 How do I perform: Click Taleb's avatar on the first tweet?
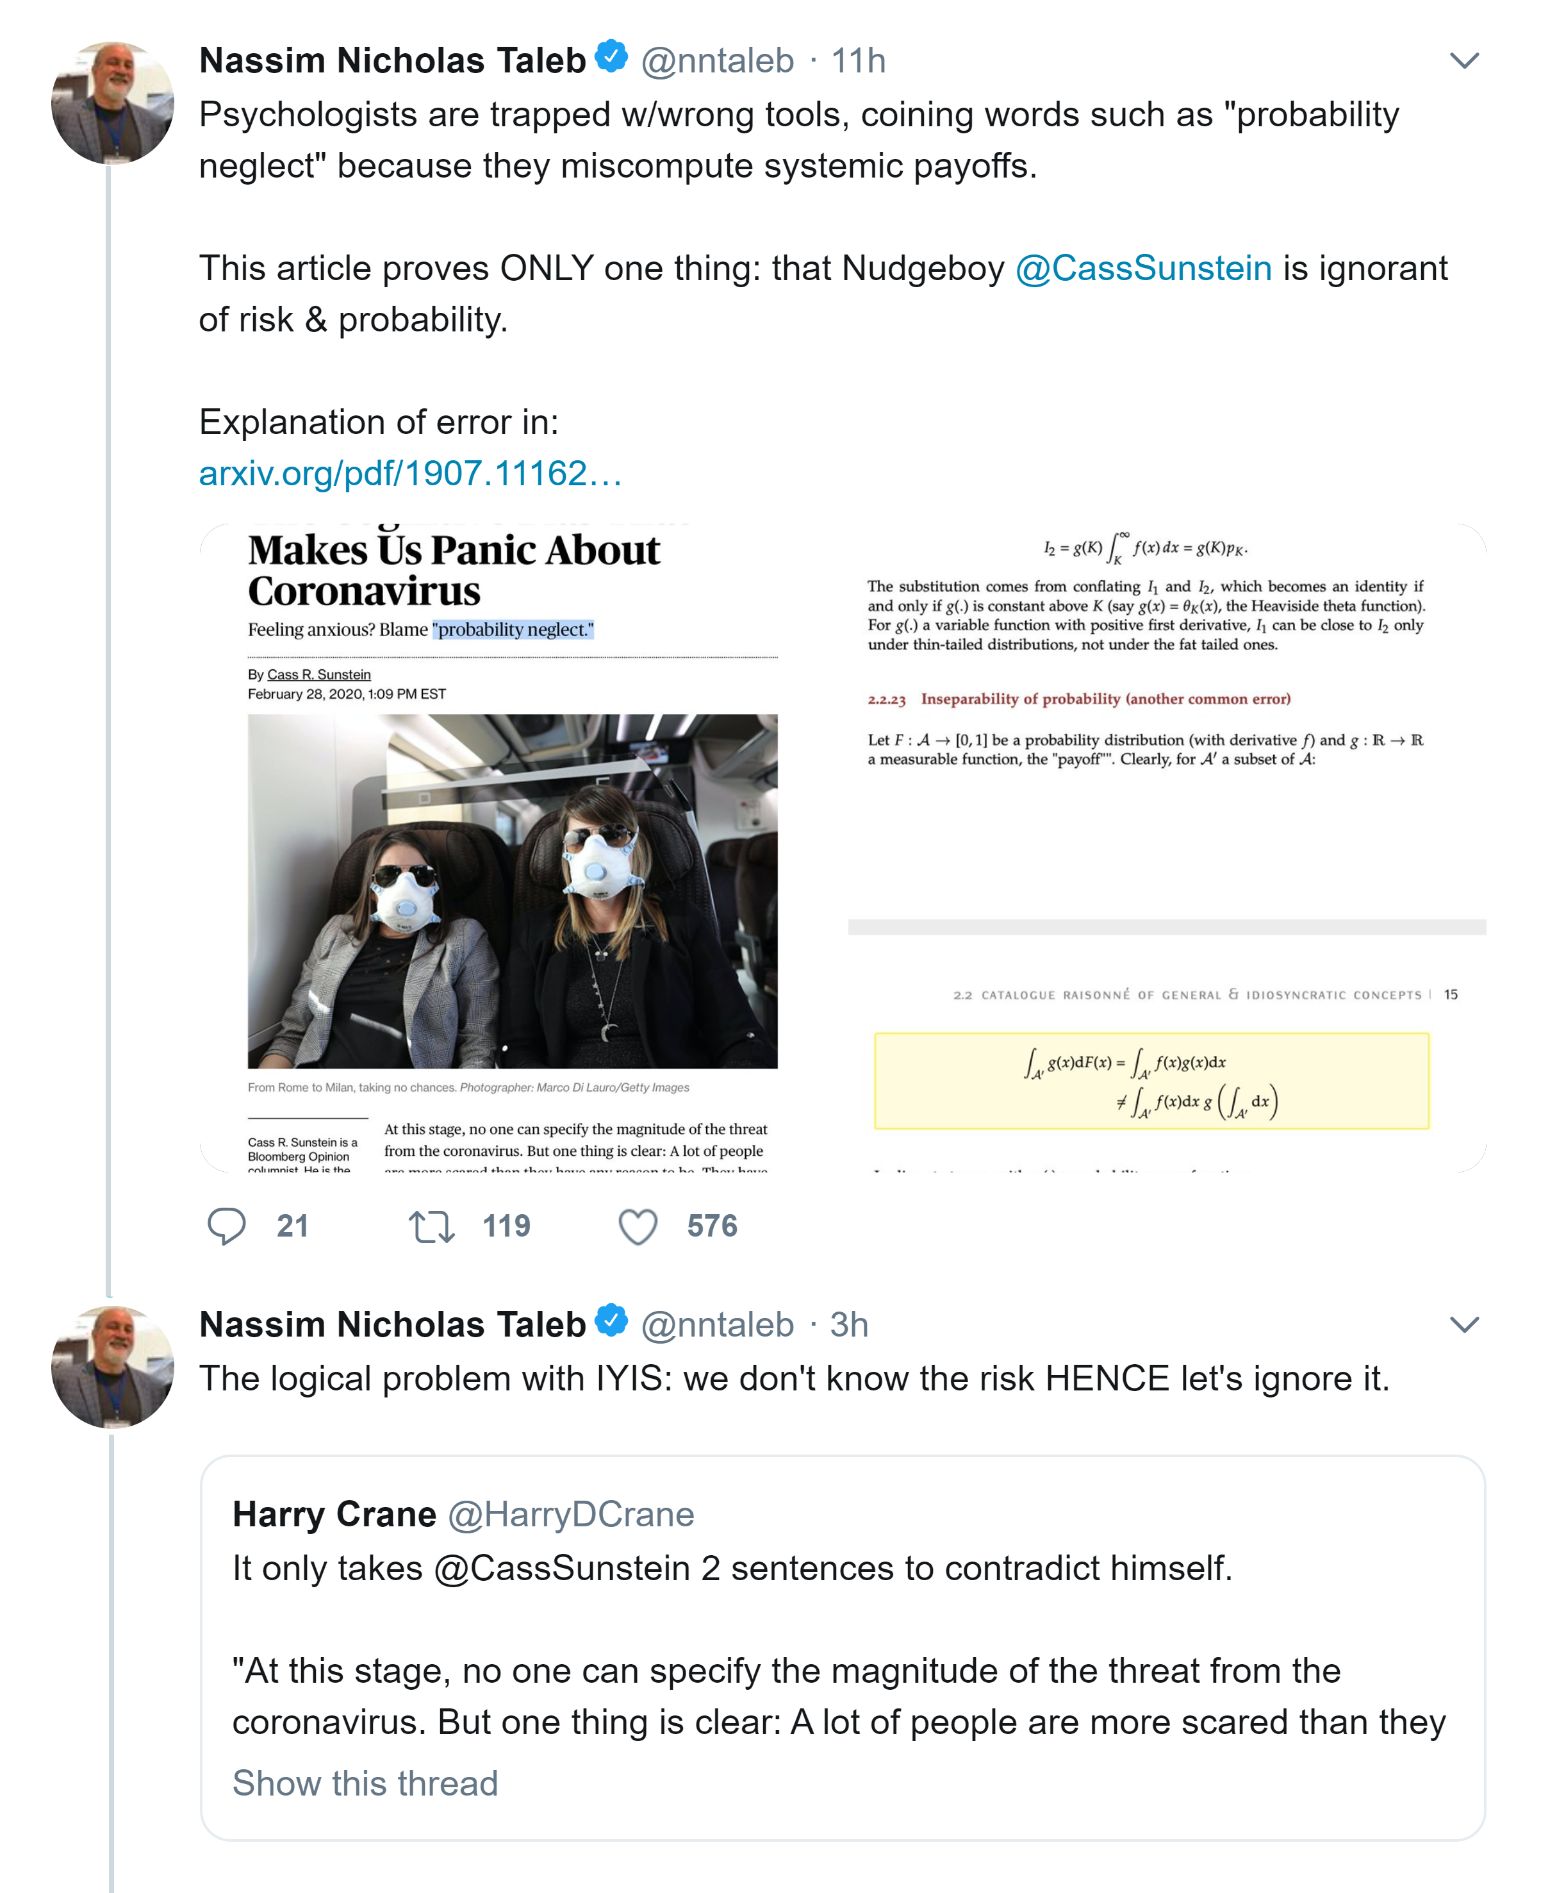(113, 103)
